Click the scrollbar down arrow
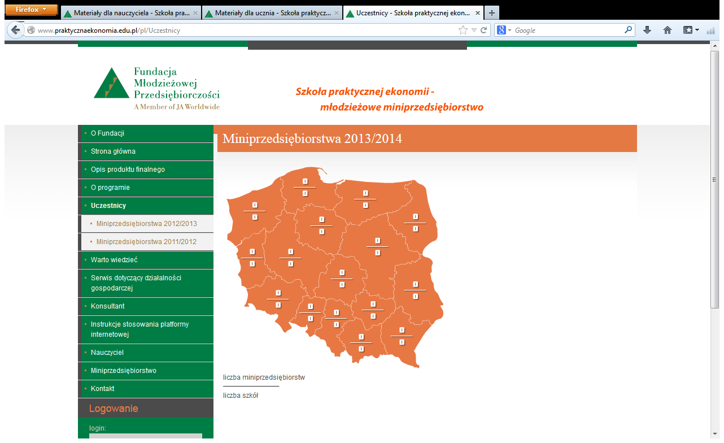 tap(714, 434)
